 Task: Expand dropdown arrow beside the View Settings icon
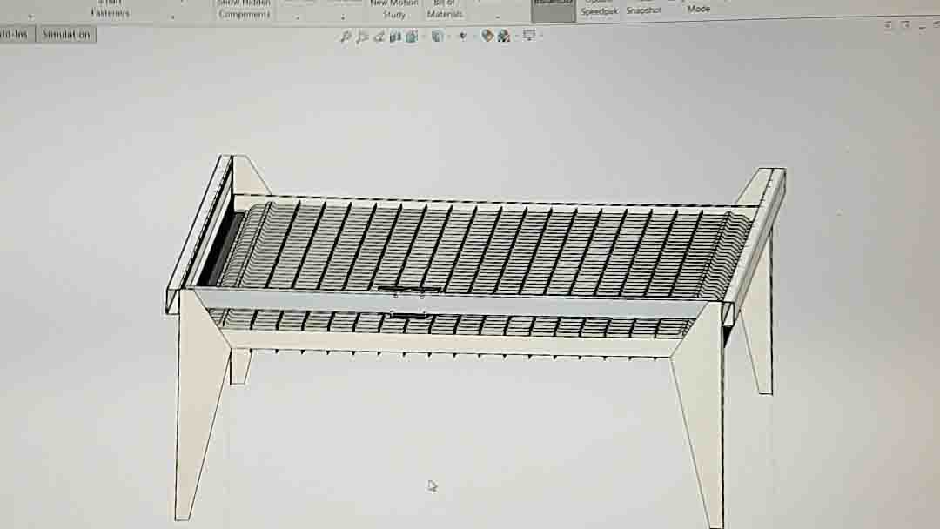tap(540, 37)
